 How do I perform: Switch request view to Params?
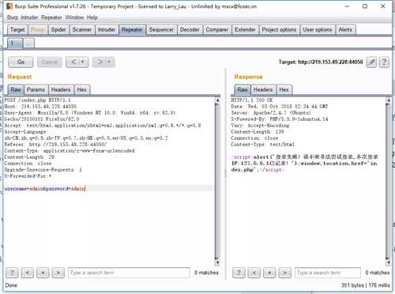click(36, 90)
